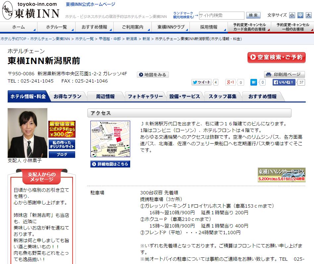The width and height of the screenshot is (314, 264).
Task: Click the 〒950-0086 address line
Action: point(67,74)
